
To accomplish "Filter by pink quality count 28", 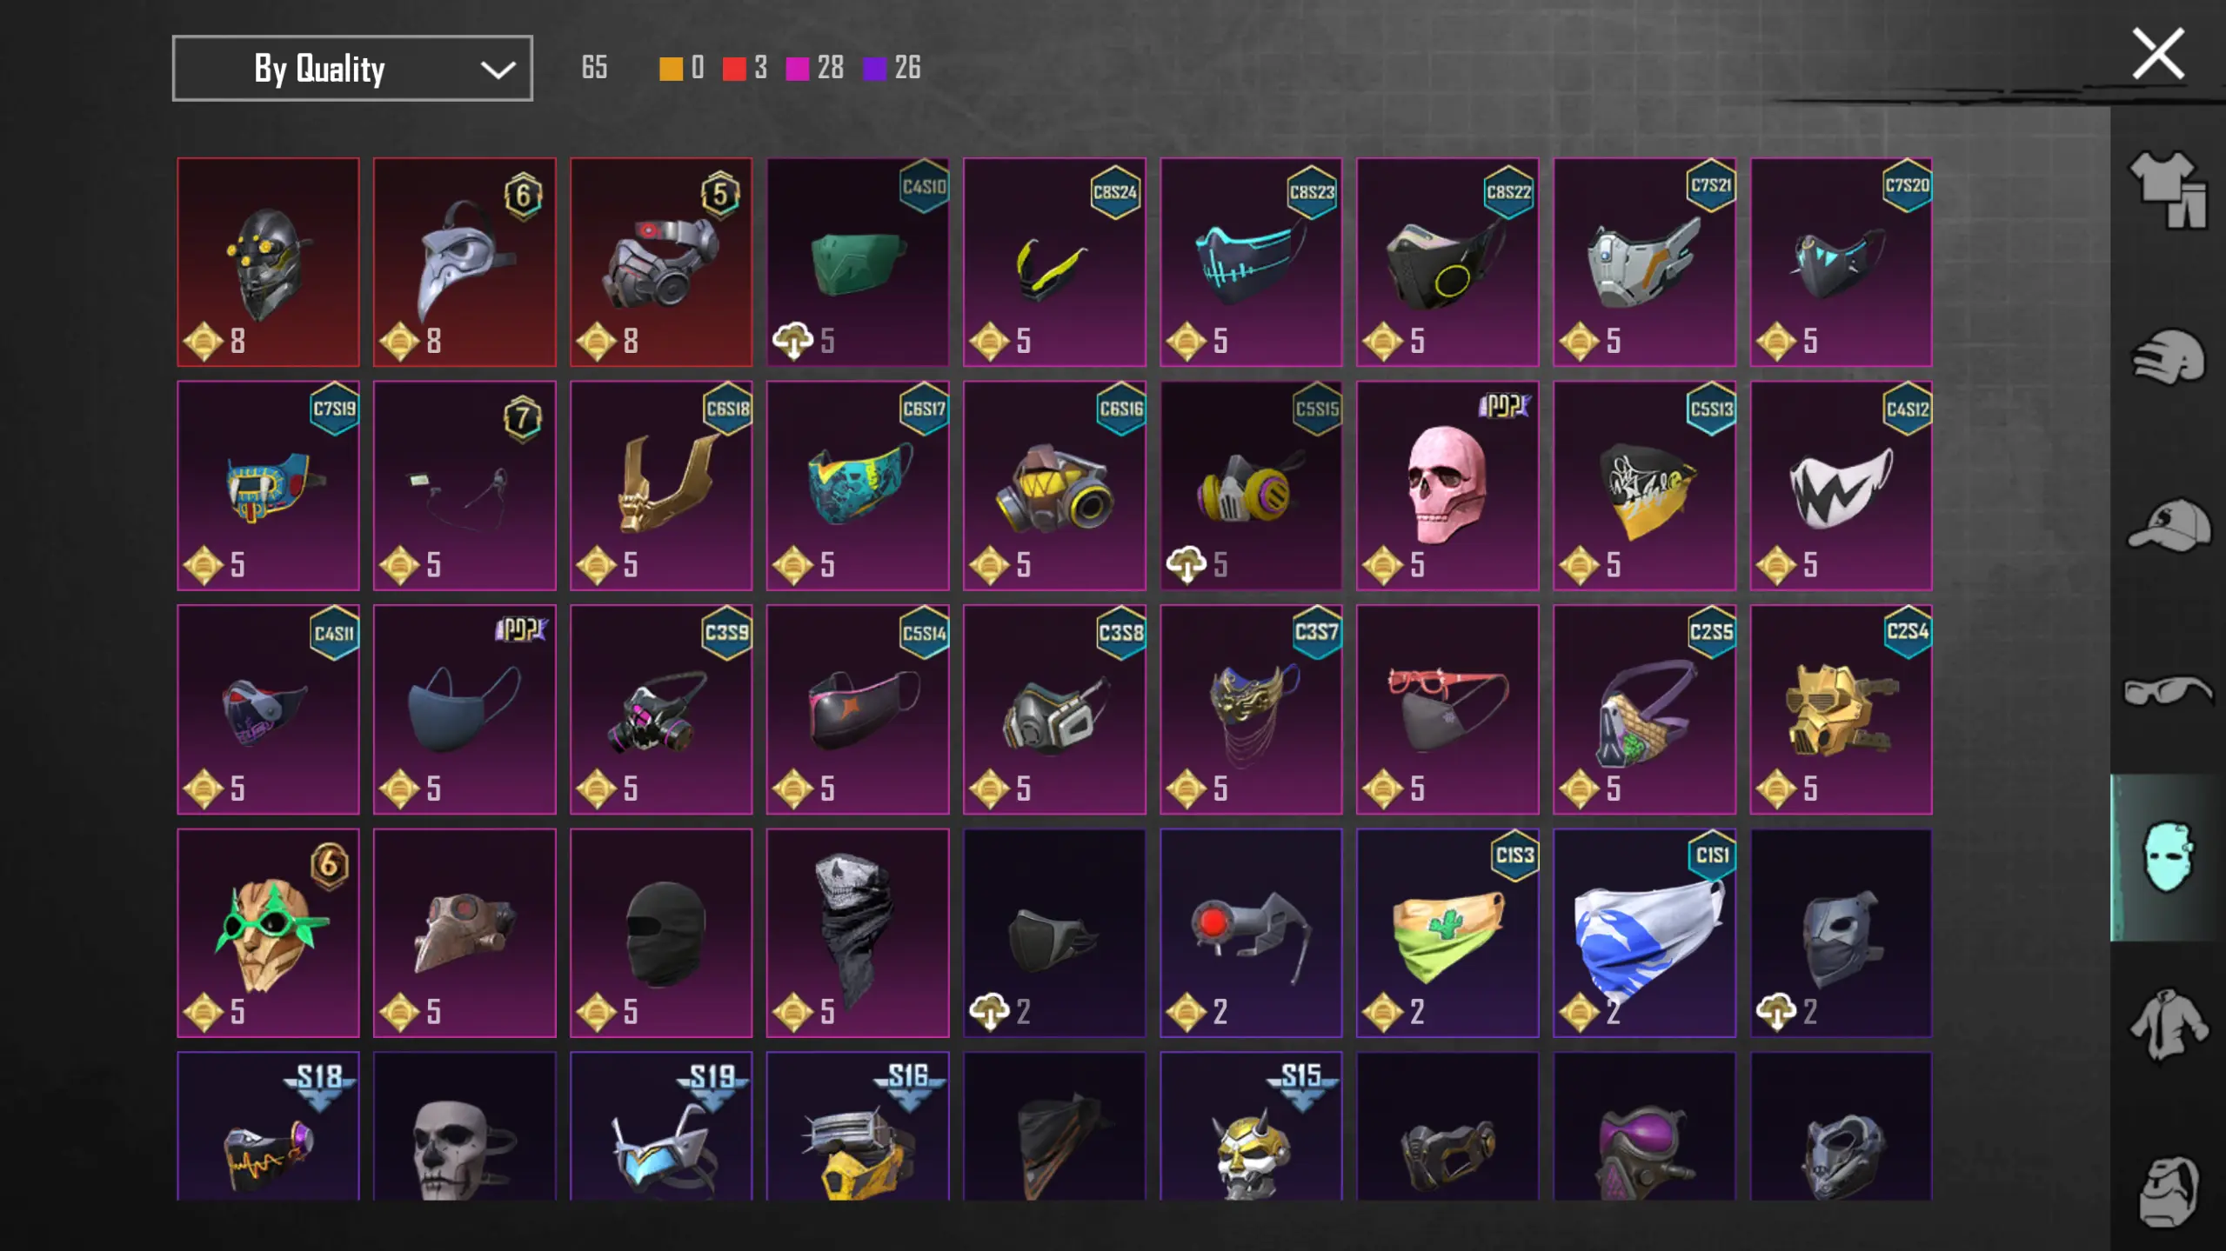I will click(x=815, y=68).
